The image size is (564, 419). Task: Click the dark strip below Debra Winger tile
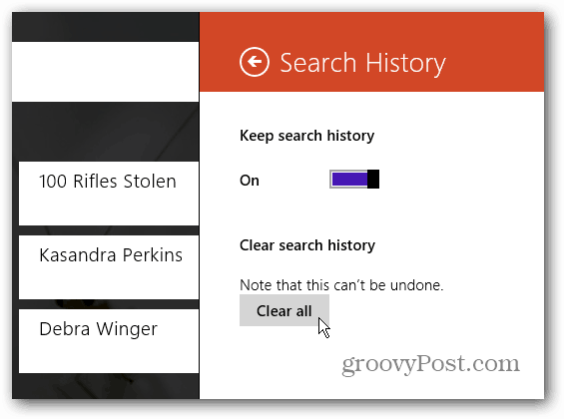pyautogui.click(x=106, y=386)
